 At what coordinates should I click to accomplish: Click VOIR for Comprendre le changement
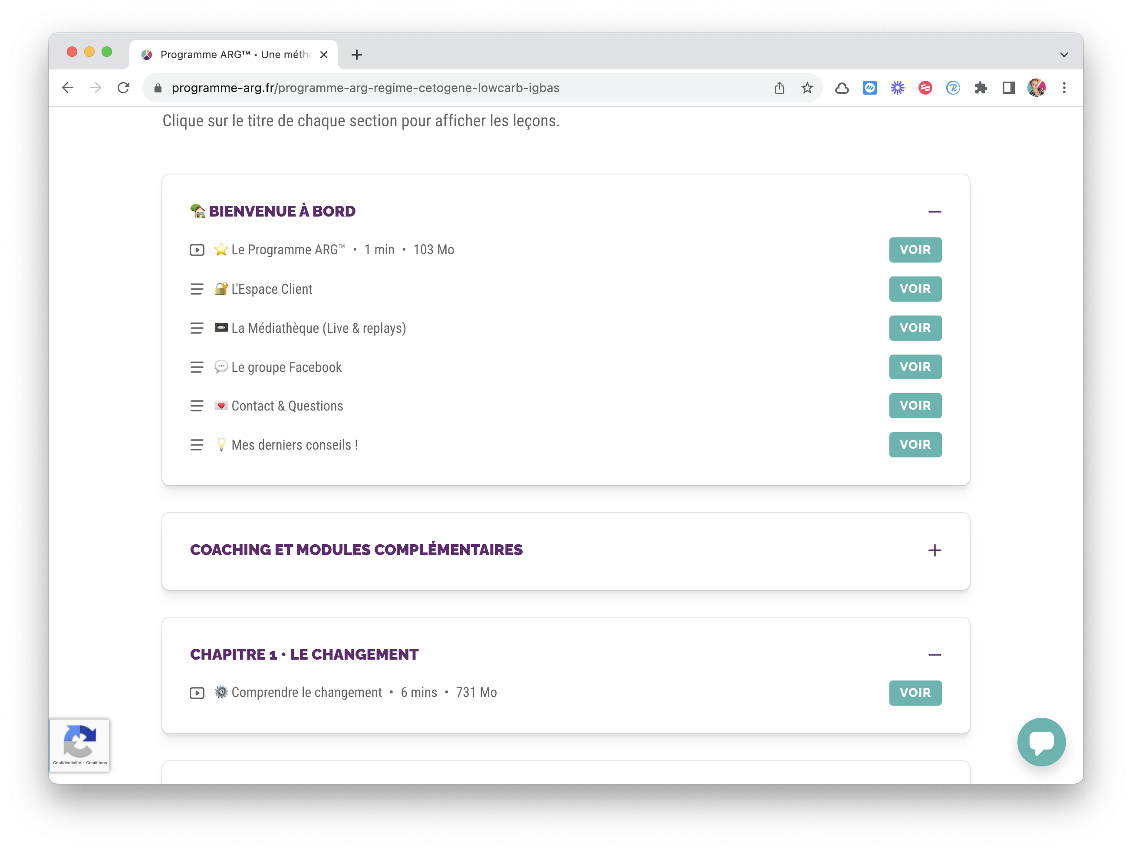(915, 693)
